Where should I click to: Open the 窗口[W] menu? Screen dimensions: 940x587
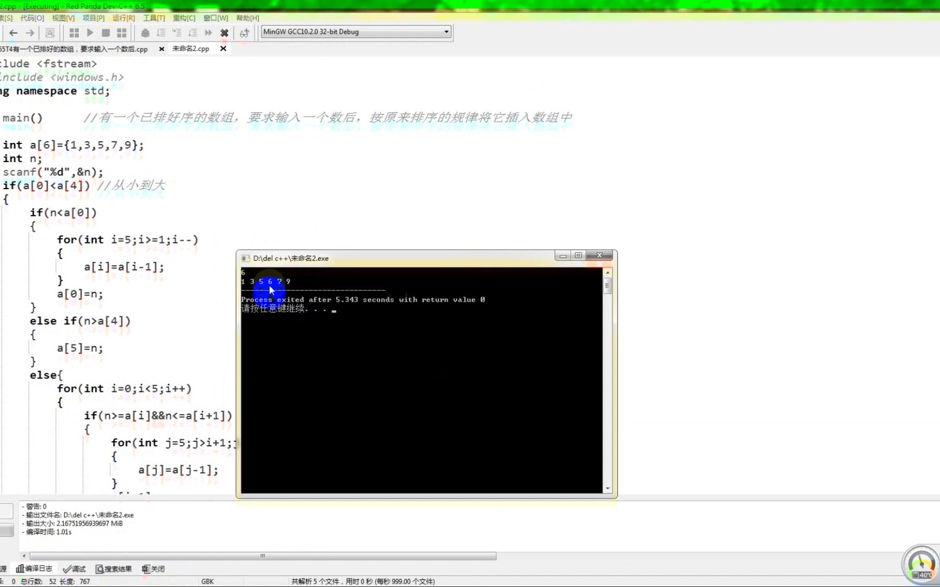pos(215,18)
